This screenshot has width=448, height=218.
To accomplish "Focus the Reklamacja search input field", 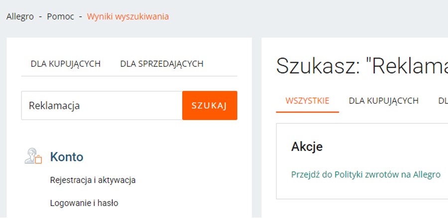I will point(102,106).
